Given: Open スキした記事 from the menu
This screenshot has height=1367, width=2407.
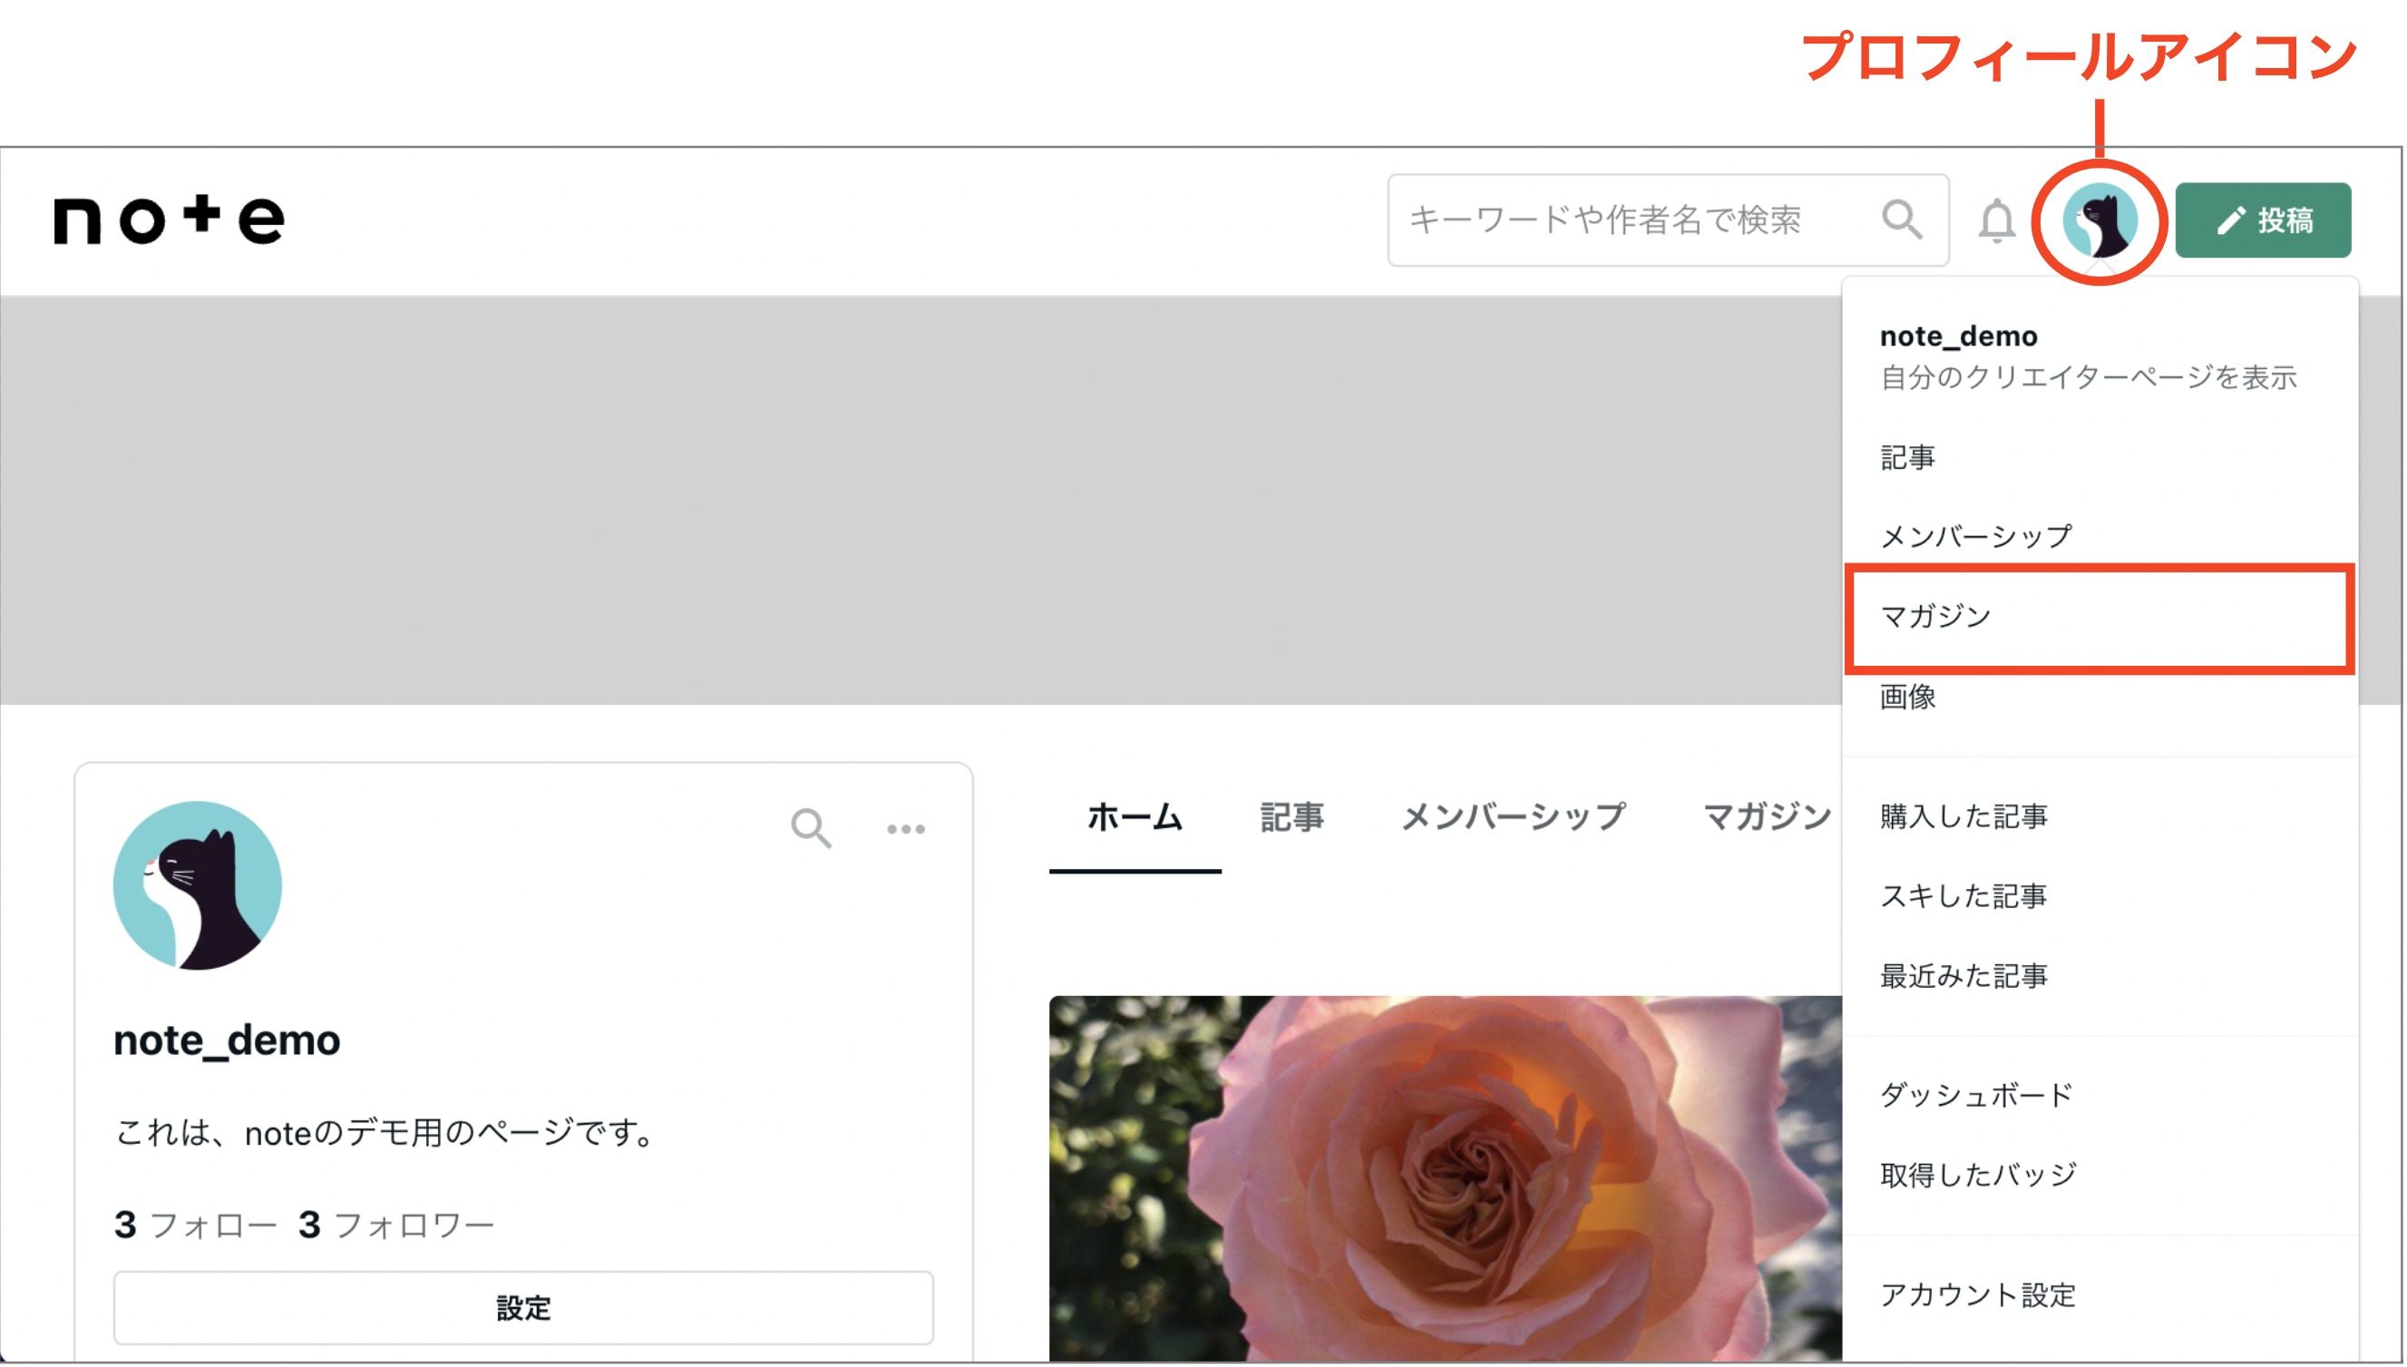Looking at the screenshot, I should click(1966, 897).
